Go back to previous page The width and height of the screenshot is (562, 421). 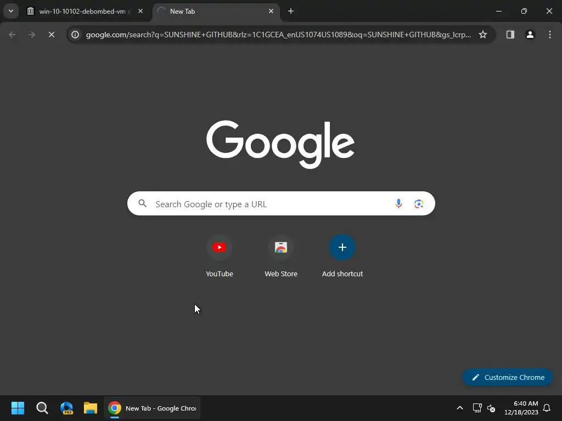(12, 35)
